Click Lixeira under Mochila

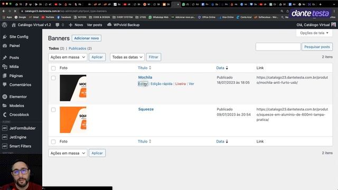pos(181,84)
